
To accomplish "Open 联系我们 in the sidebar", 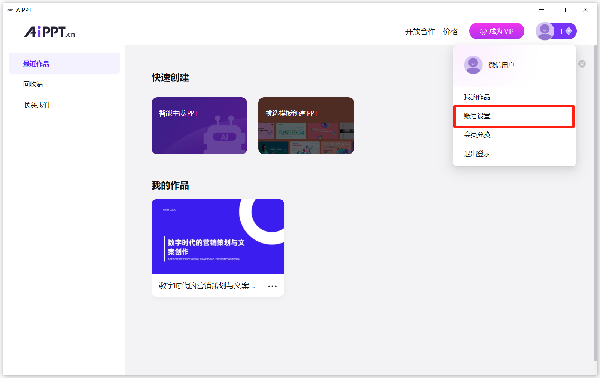I will (x=36, y=105).
